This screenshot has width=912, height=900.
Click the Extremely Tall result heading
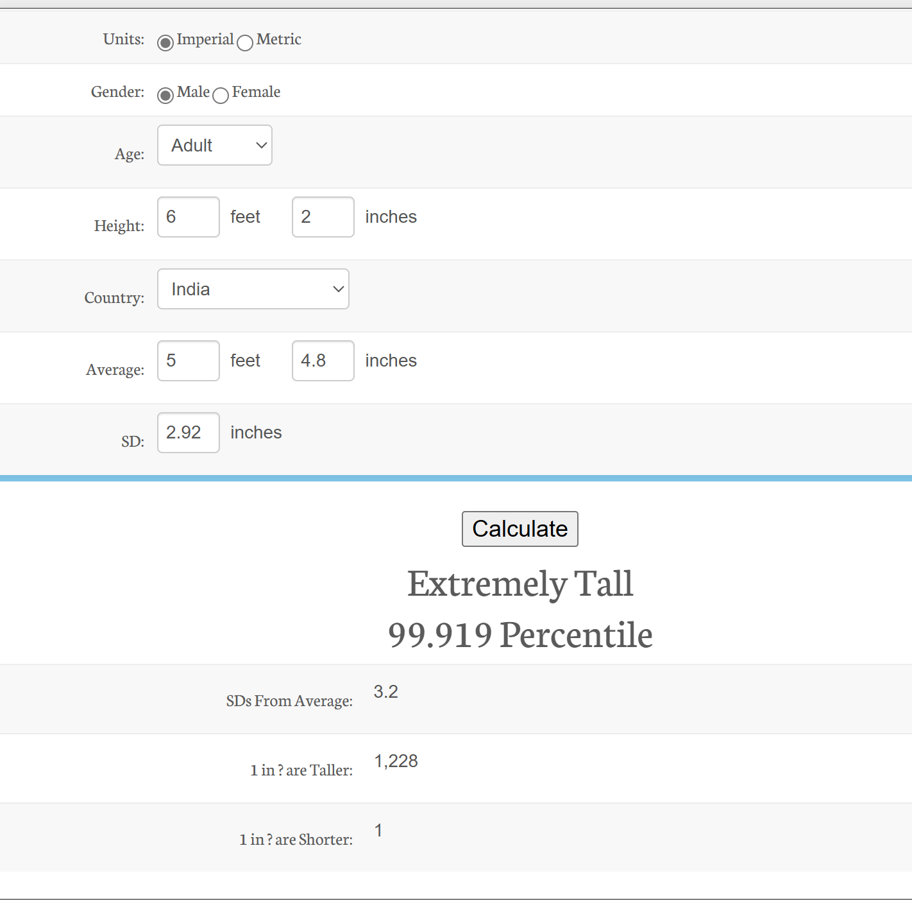[x=520, y=584]
